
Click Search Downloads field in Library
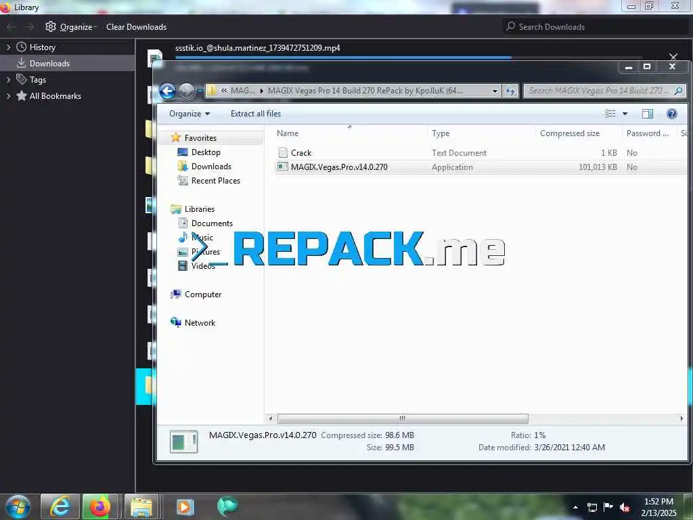[595, 27]
